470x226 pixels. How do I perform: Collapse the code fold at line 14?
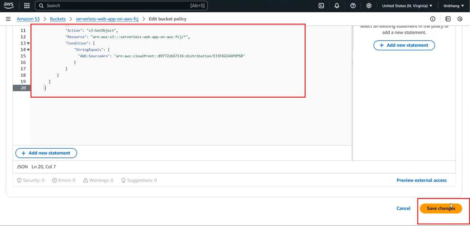click(x=28, y=50)
